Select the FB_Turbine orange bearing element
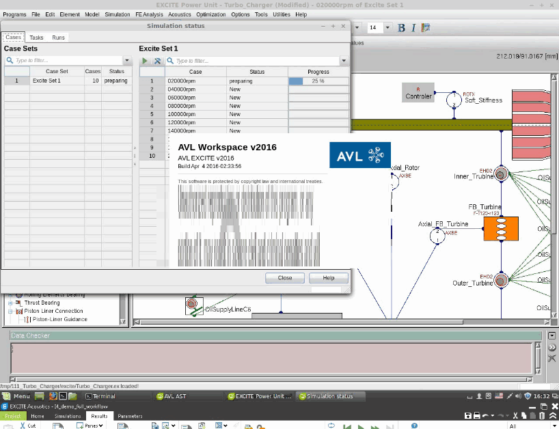 (x=501, y=228)
